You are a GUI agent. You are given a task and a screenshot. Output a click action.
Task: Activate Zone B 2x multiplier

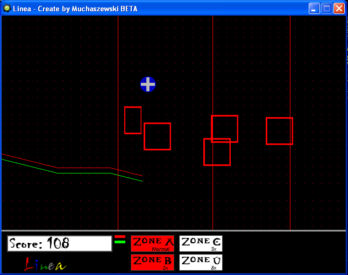click(x=152, y=262)
